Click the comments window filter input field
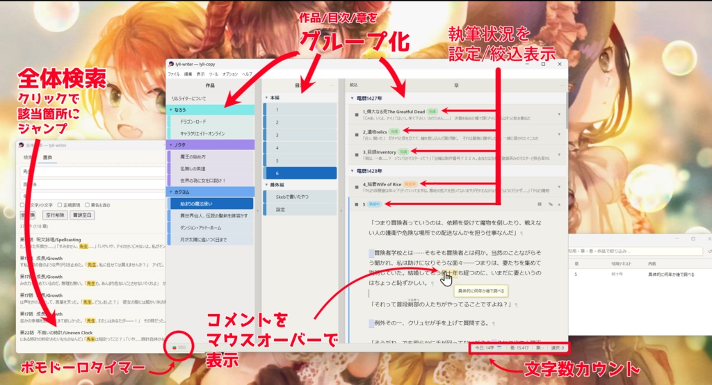The image size is (712, 385). coord(636,251)
